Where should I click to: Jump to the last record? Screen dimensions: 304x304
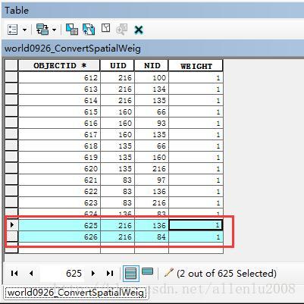(110, 273)
